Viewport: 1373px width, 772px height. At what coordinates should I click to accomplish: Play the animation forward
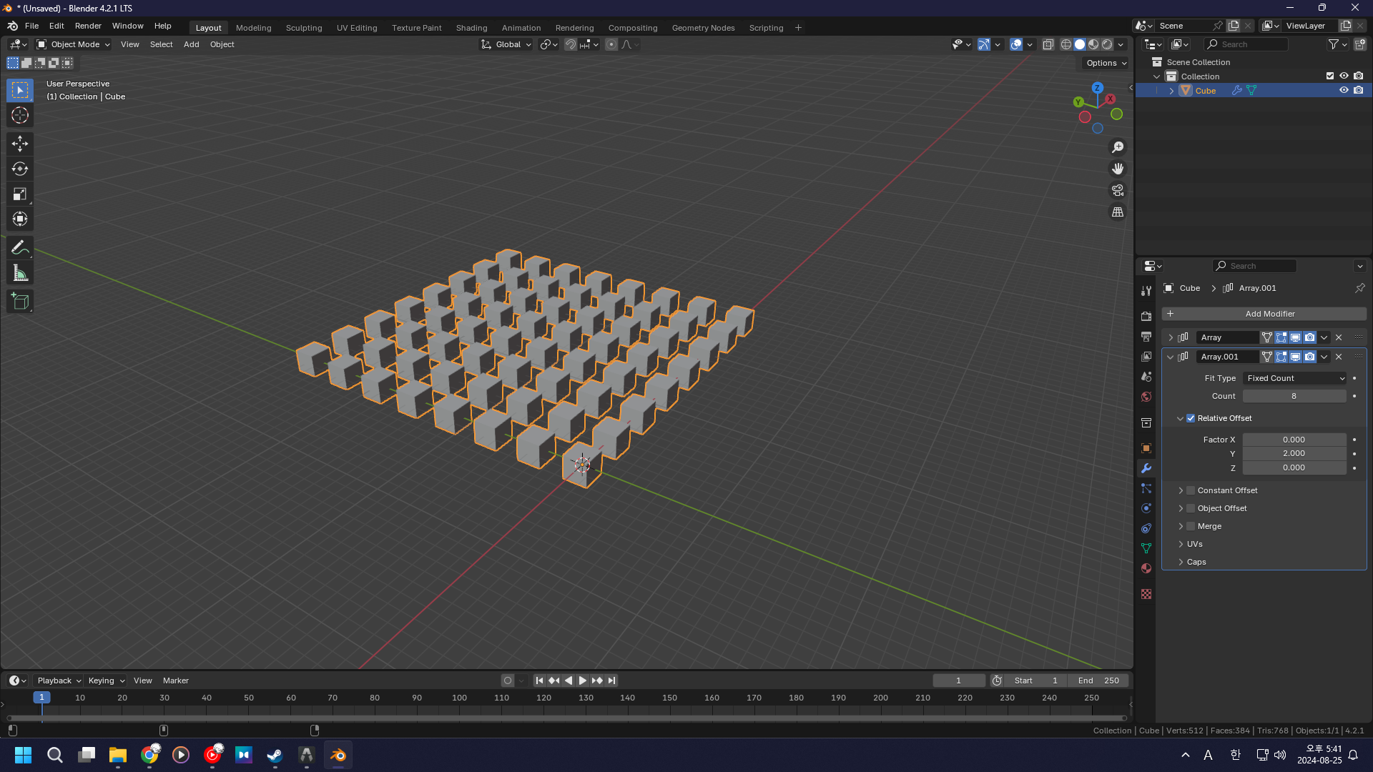pos(582,681)
